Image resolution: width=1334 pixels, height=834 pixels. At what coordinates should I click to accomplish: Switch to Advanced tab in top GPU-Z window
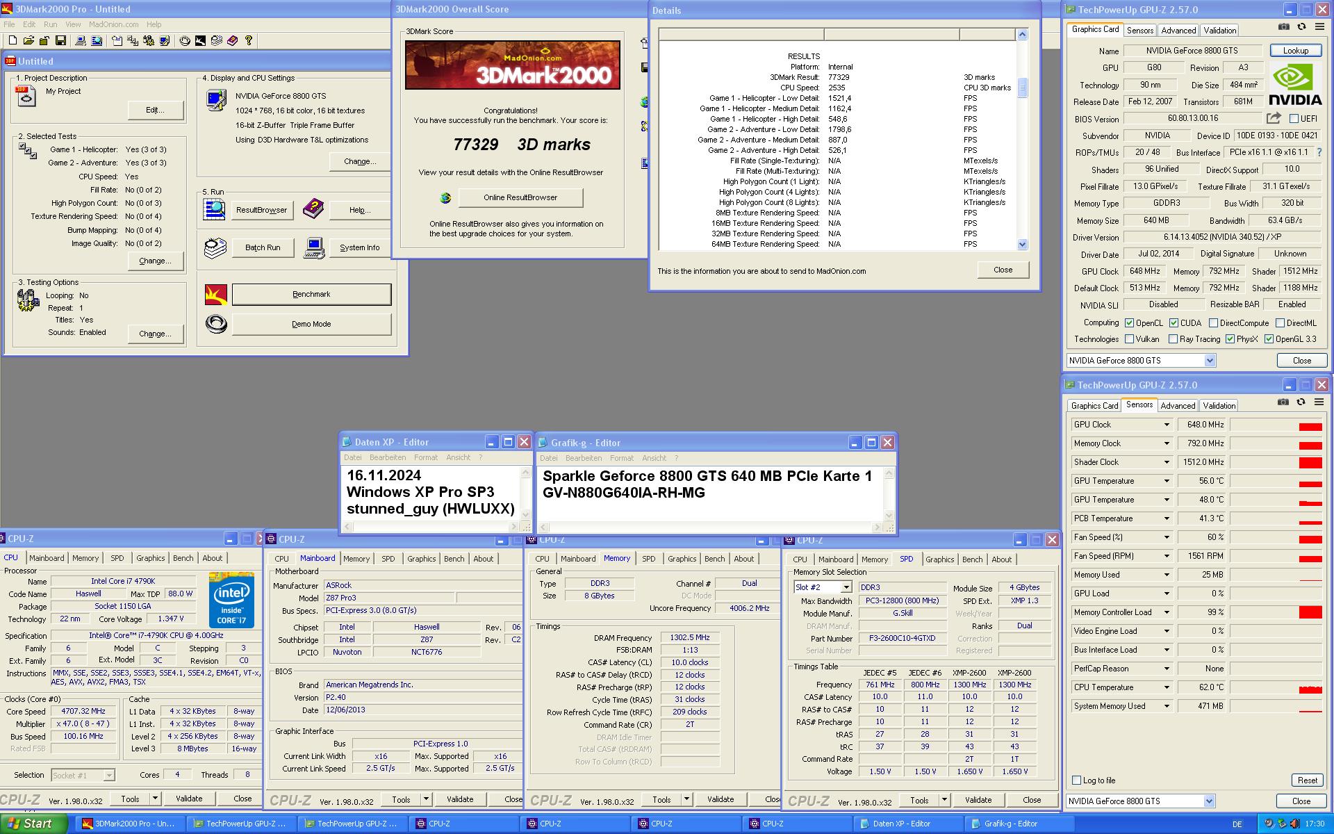click(1178, 31)
